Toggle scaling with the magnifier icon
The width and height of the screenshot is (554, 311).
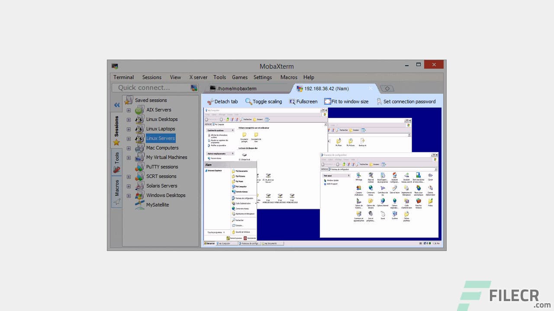pos(248,102)
